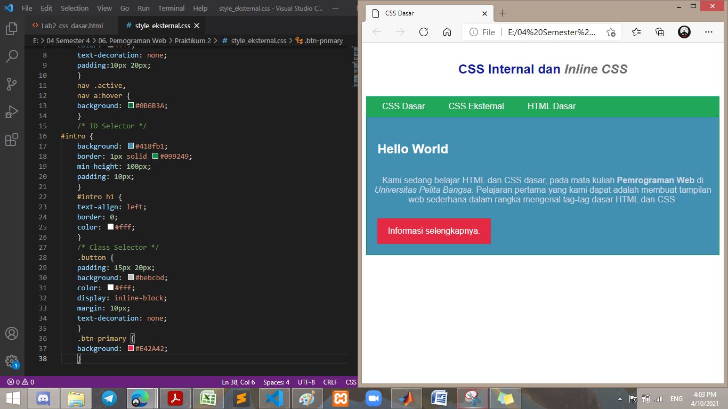
Task: Click the browser address bar
Action: [x=542, y=32]
